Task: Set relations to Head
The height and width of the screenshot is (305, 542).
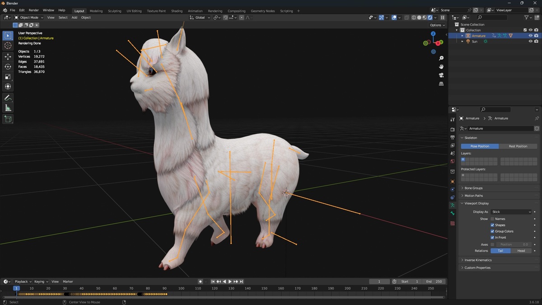Action: coord(521,251)
